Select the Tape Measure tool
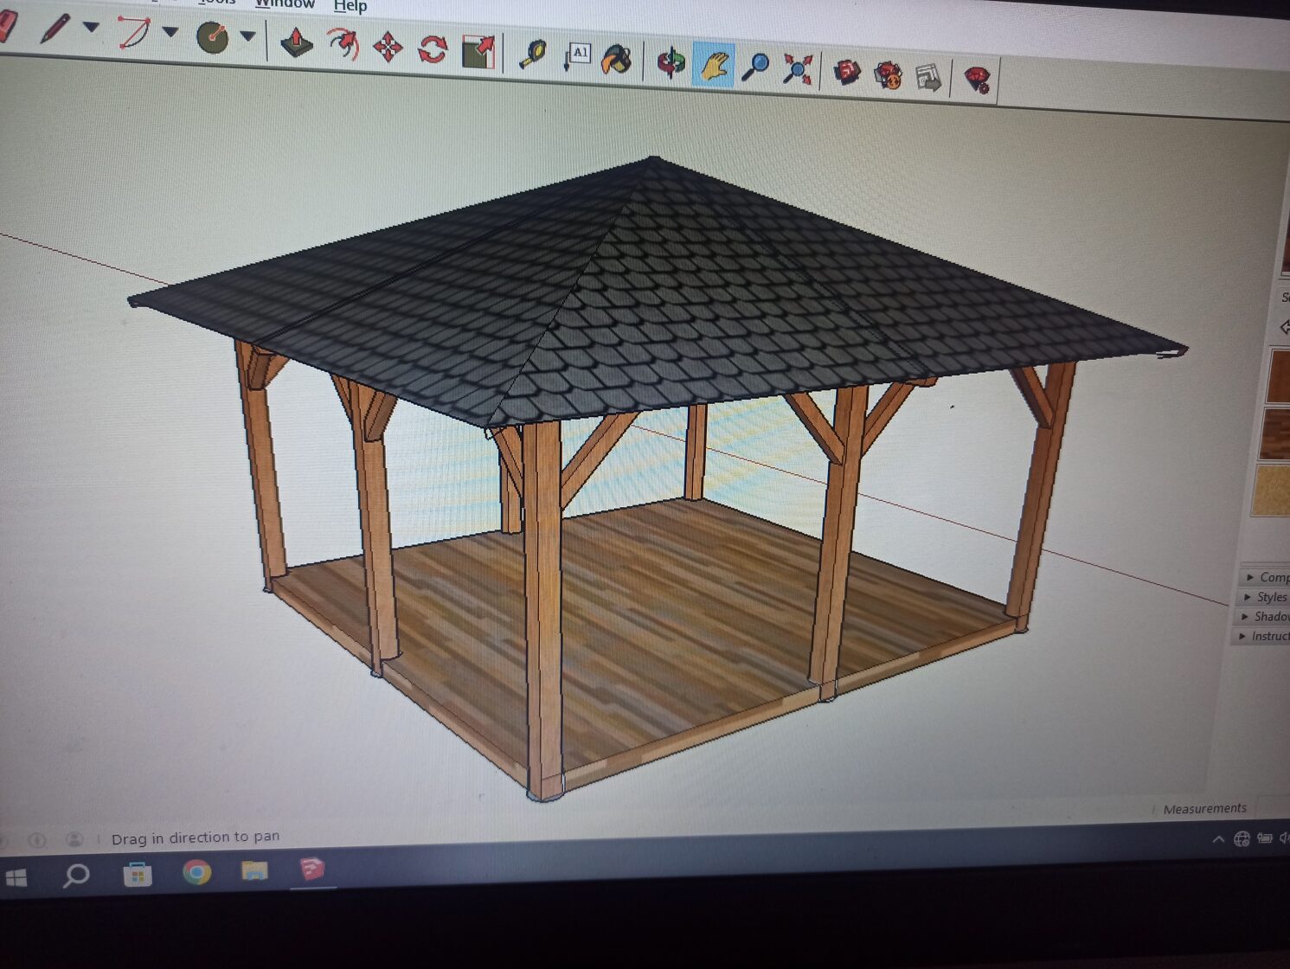Screen dimensions: 1290x969 point(532,55)
